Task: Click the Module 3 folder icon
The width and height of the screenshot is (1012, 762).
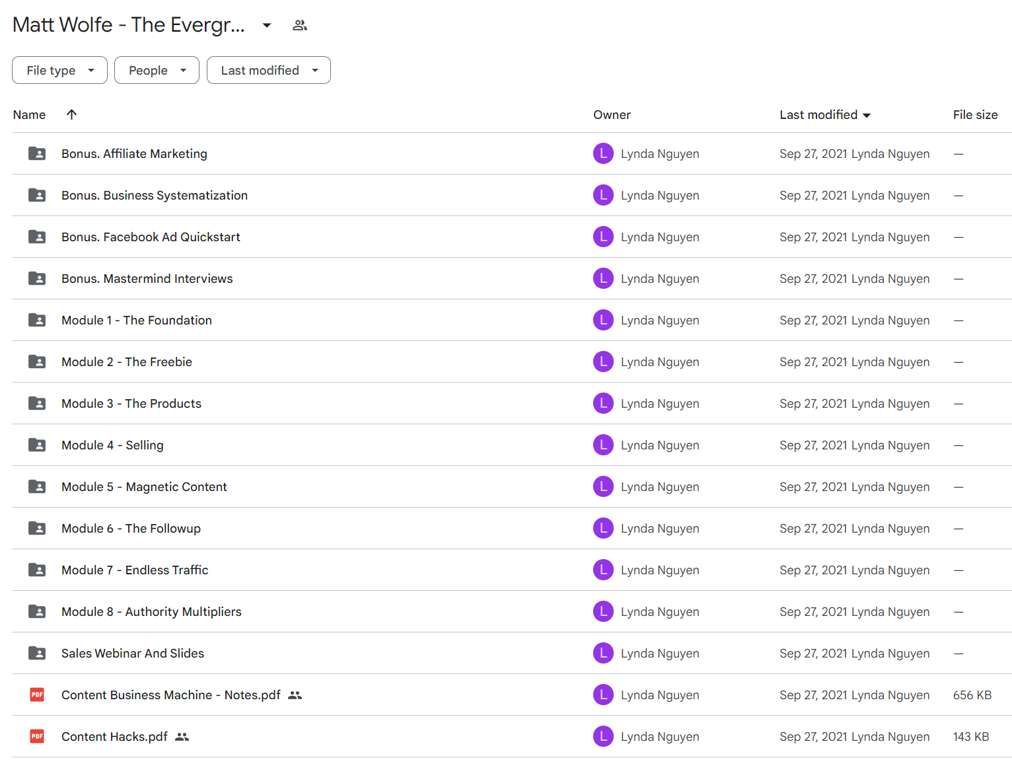Action: 37,403
